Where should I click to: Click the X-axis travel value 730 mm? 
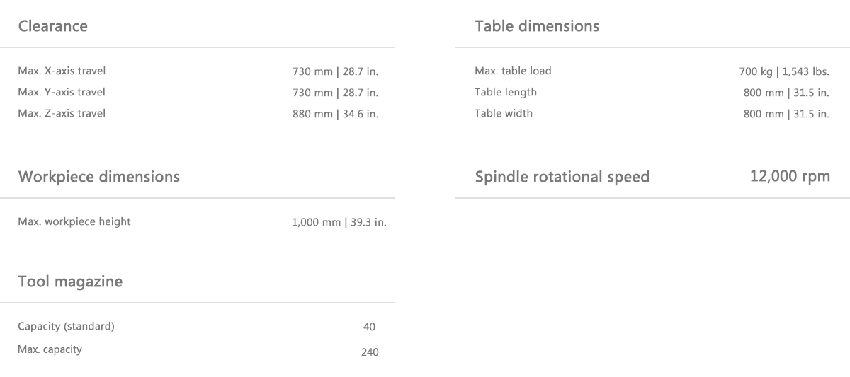tap(335, 72)
